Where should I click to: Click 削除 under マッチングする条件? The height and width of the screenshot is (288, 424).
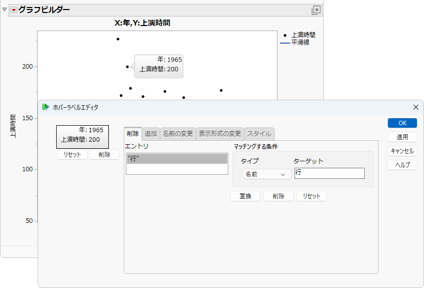point(278,196)
